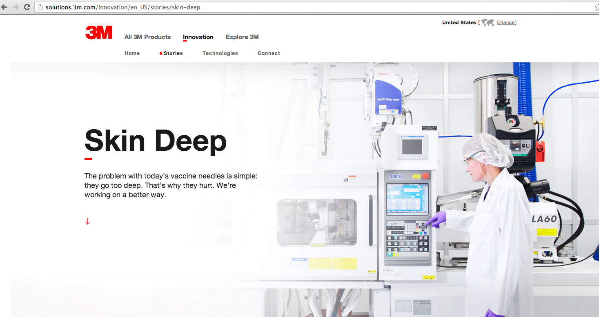Select the Stories nav item
The height and width of the screenshot is (317, 599).
tap(173, 53)
